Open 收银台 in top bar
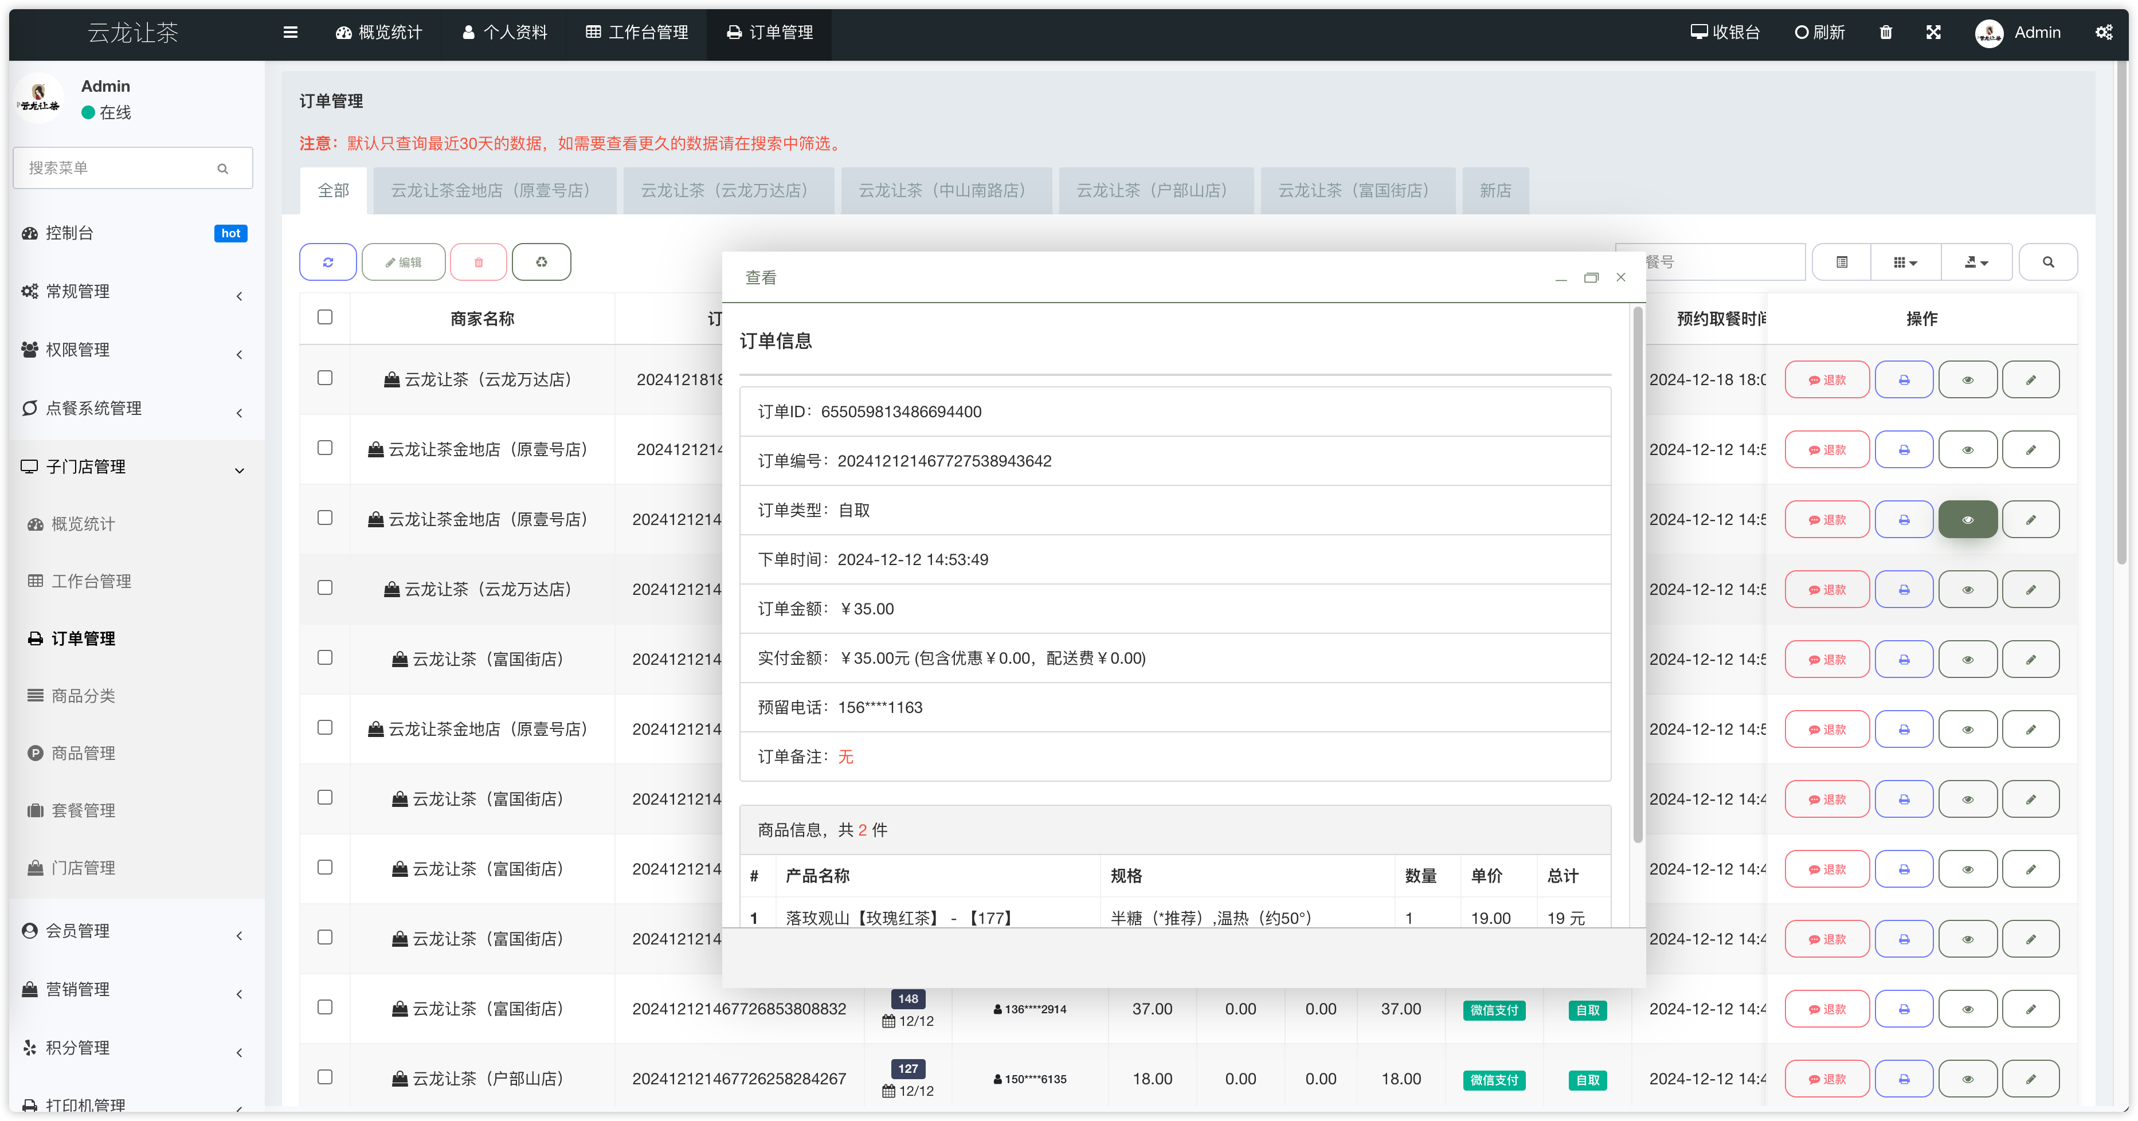The width and height of the screenshot is (2138, 1121). [x=1725, y=32]
